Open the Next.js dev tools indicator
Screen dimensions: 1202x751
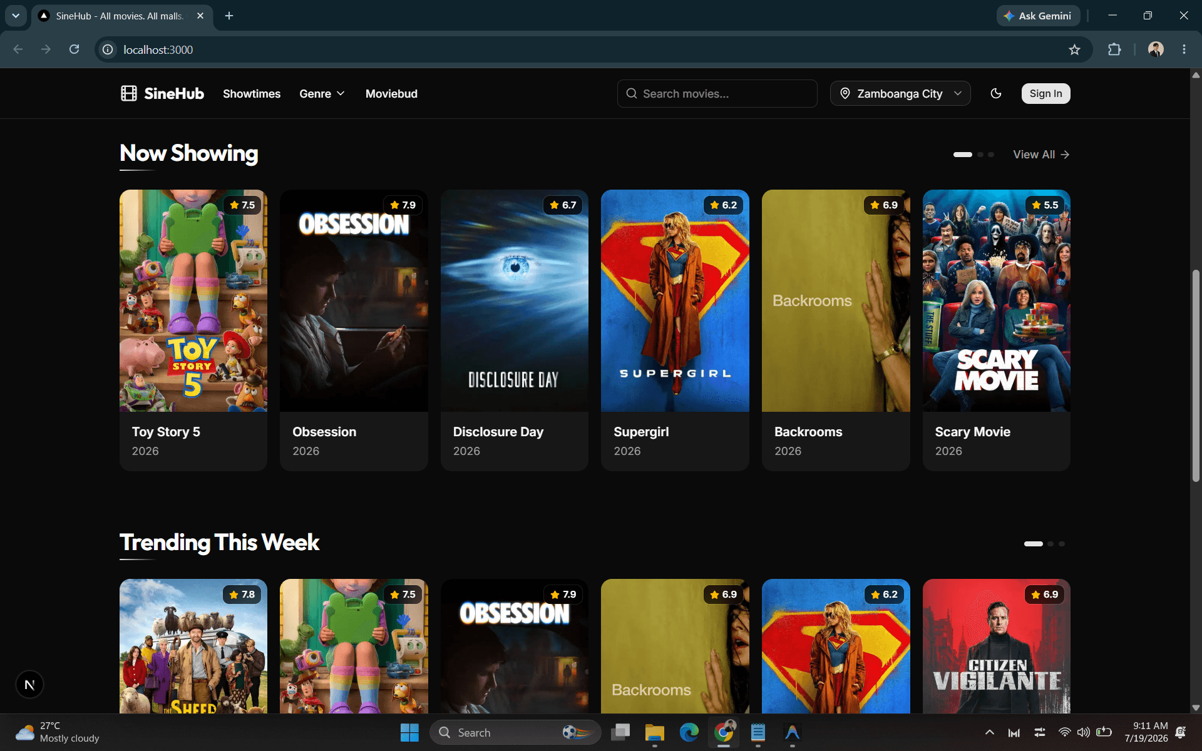29,685
